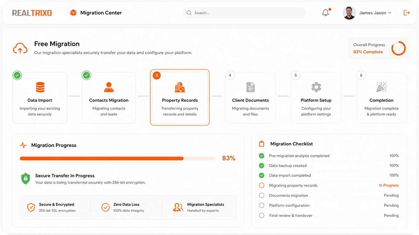Image resolution: width=419 pixels, height=235 pixels.
Task: Click the Migration Checklist clipboard icon
Action: pyautogui.click(x=261, y=144)
